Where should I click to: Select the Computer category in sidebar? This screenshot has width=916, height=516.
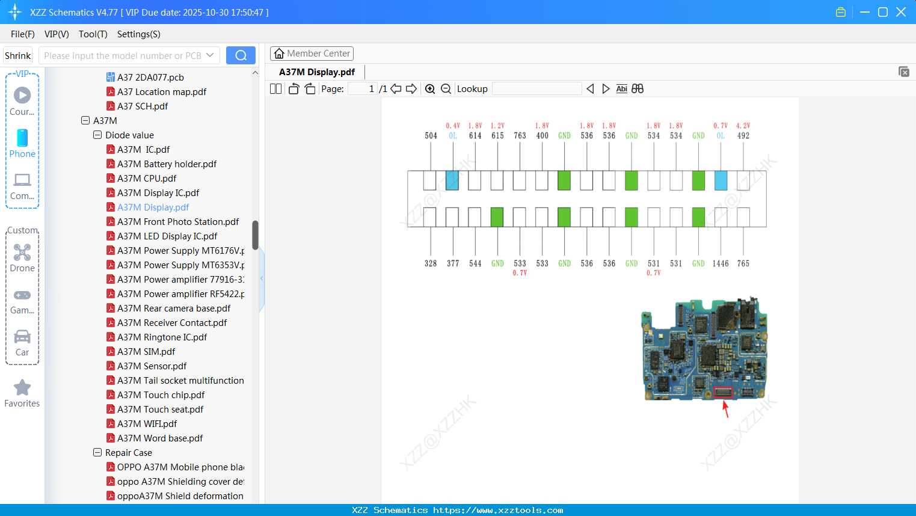(x=22, y=186)
